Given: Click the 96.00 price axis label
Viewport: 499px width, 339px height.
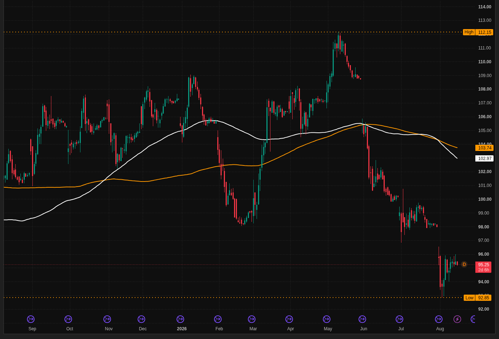Looking at the screenshot, I should tap(484, 254).
